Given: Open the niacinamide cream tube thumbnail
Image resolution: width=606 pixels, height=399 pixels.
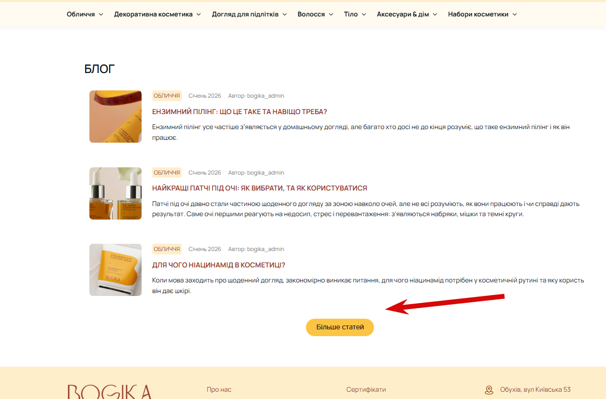Looking at the screenshot, I should tap(115, 270).
